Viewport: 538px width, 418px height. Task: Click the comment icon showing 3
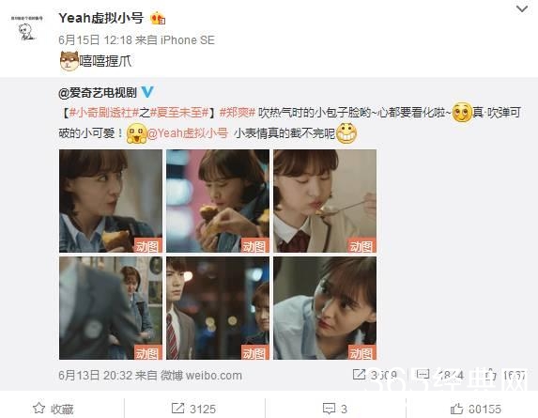coord(329,409)
